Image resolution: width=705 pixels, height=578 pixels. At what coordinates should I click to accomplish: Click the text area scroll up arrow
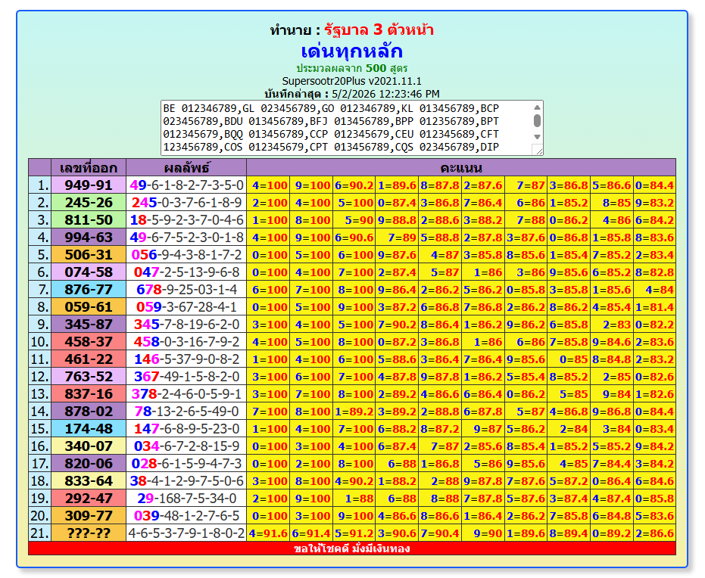[x=537, y=107]
